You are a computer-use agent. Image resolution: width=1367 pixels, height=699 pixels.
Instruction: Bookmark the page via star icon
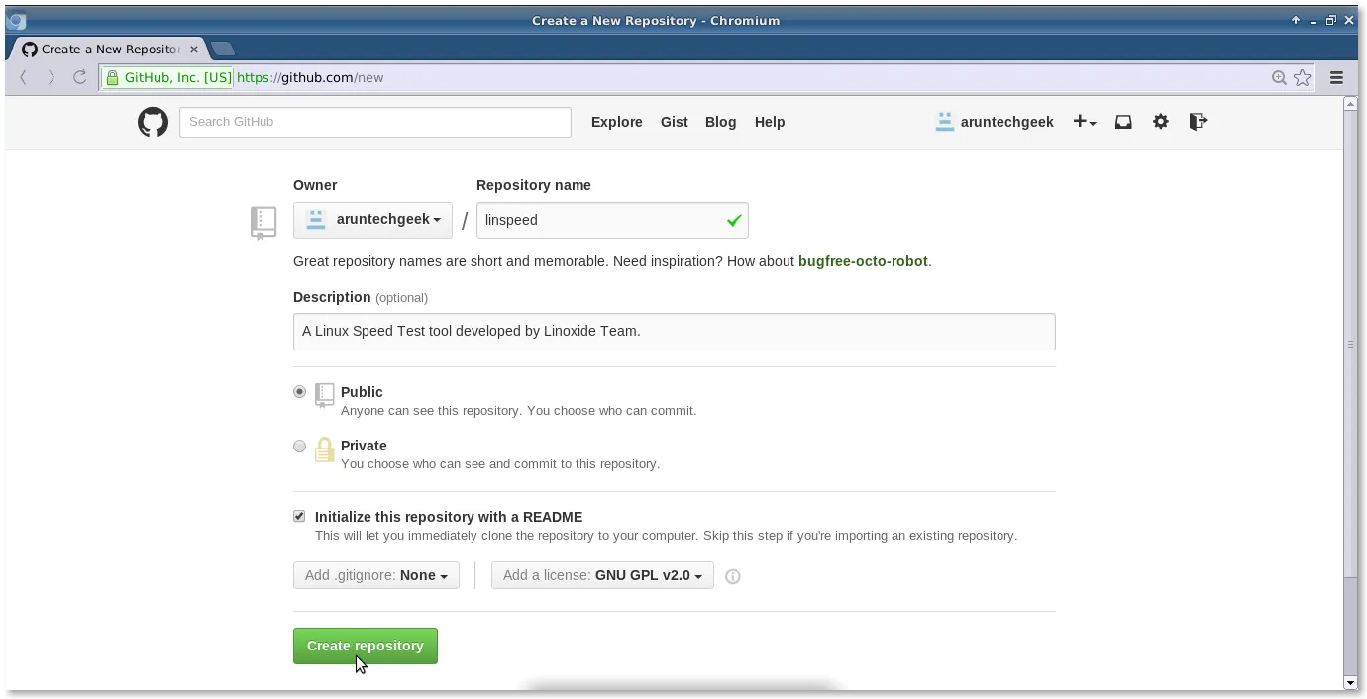coord(1302,77)
